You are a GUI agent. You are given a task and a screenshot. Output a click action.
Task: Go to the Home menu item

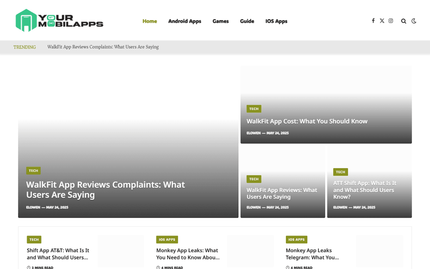coord(150,21)
